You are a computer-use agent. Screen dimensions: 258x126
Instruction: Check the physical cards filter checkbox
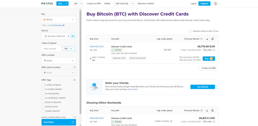click(43, 106)
